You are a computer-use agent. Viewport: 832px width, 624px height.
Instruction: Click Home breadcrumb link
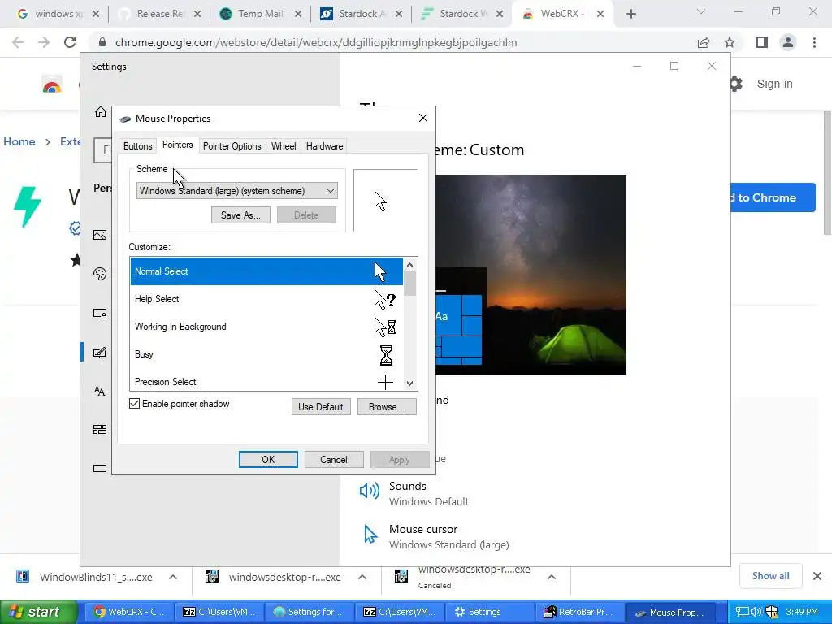point(19,141)
